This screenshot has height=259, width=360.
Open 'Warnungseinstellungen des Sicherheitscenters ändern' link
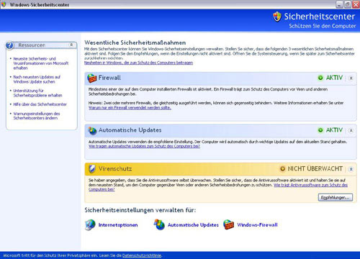tap(37, 116)
